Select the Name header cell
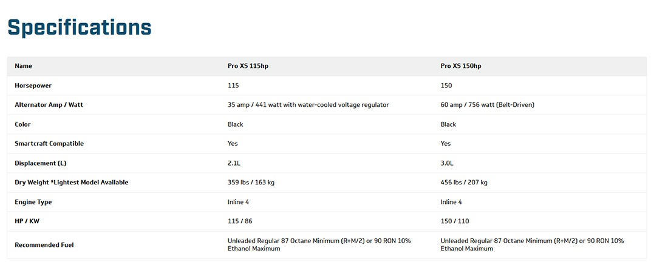 coord(24,66)
